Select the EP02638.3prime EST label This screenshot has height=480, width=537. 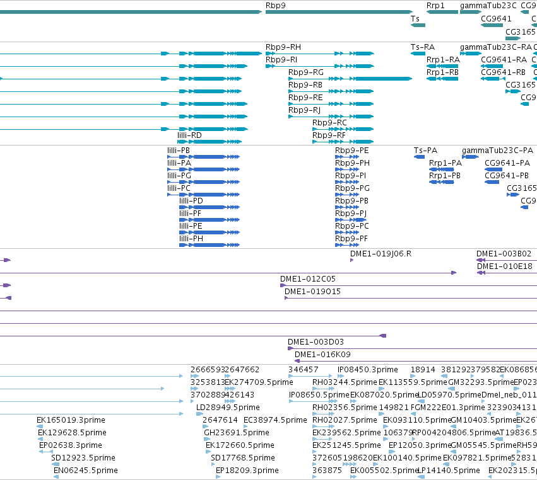coord(71,445)
